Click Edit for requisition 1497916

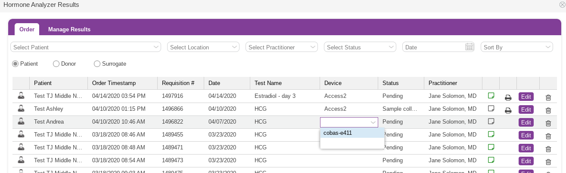(526, 97)
